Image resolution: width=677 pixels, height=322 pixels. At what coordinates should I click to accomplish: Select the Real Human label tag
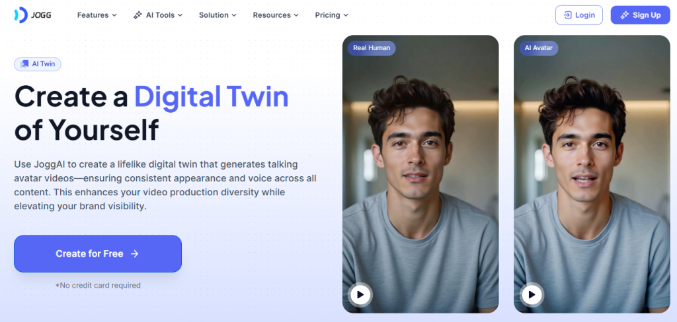click(x=372, y=48)
